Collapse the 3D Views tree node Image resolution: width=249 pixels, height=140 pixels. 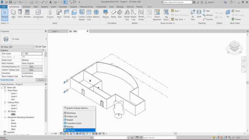(5, 112)
